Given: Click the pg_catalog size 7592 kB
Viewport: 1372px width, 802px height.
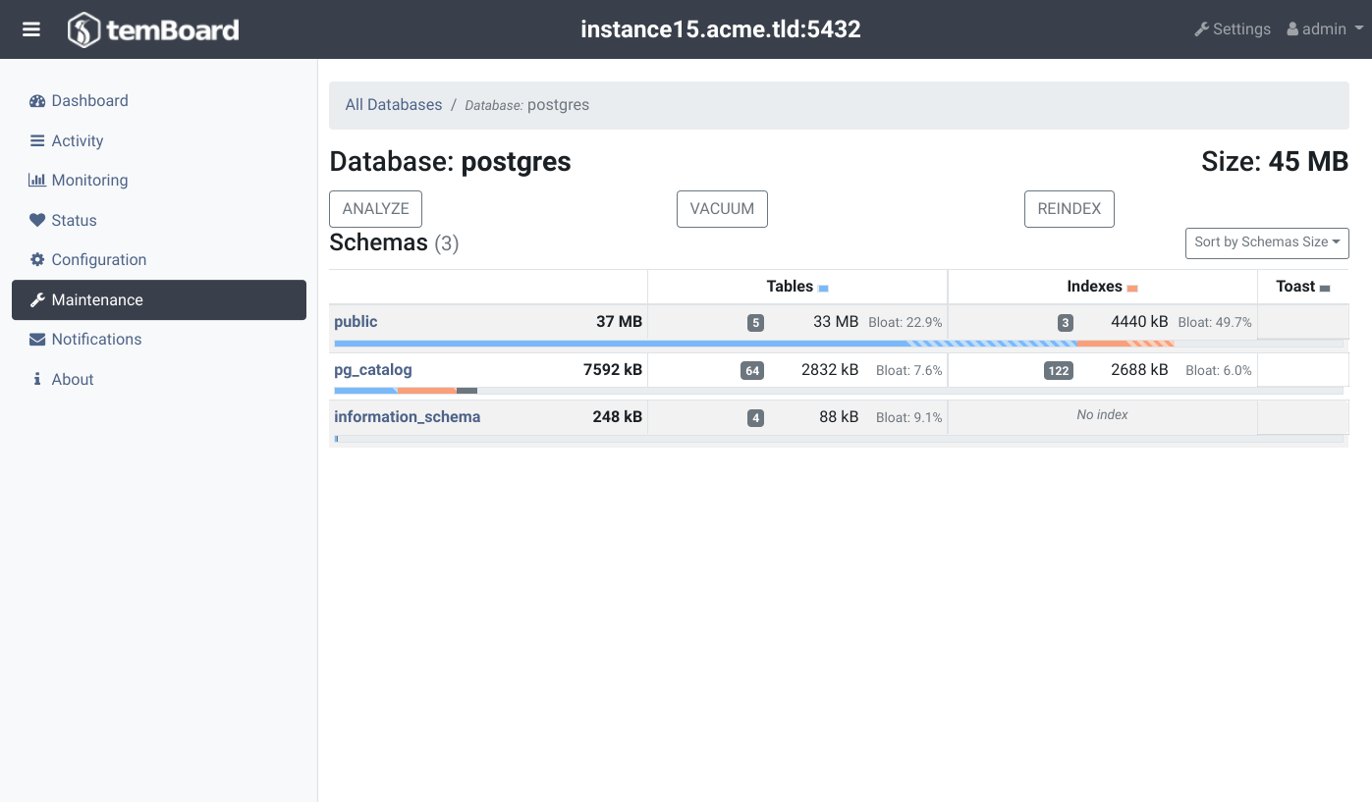Looking at the screenshot, I should [x=613, y=370].
